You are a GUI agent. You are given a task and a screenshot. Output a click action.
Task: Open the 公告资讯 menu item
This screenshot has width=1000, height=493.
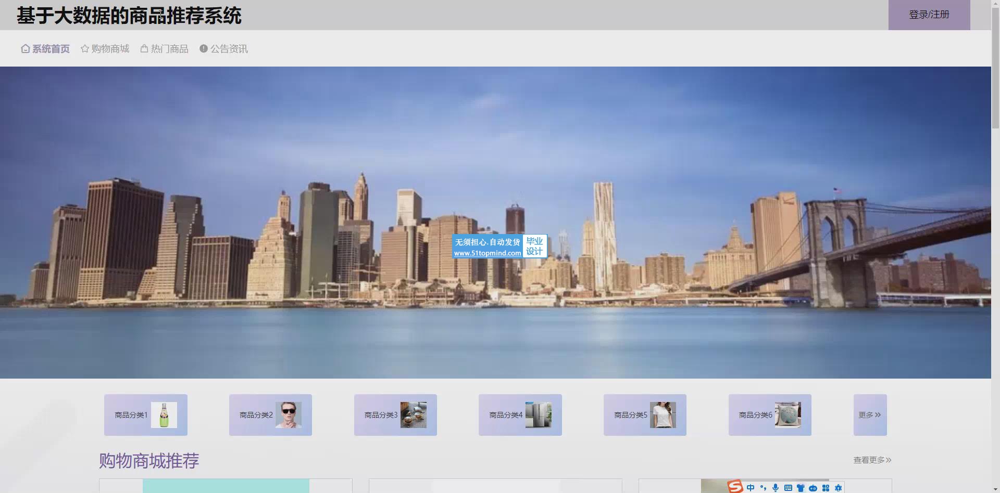coord(223,49)
